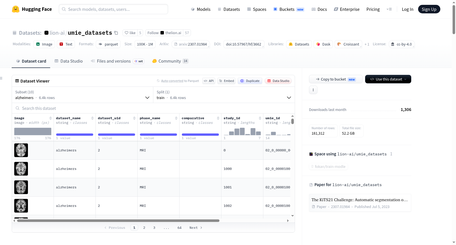456x245 pixels.
Task: Go to Next page of rows
Action: tap(196, 228)
